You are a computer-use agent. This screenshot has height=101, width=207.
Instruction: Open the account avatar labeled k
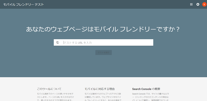204,4
